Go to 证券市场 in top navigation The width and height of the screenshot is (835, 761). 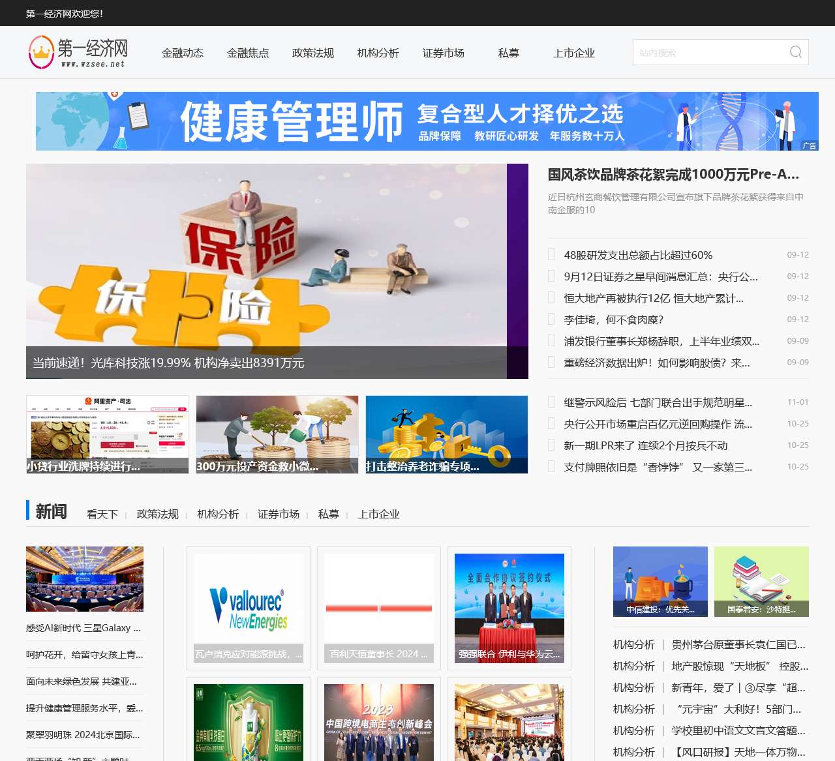click(x=444, y=53)
